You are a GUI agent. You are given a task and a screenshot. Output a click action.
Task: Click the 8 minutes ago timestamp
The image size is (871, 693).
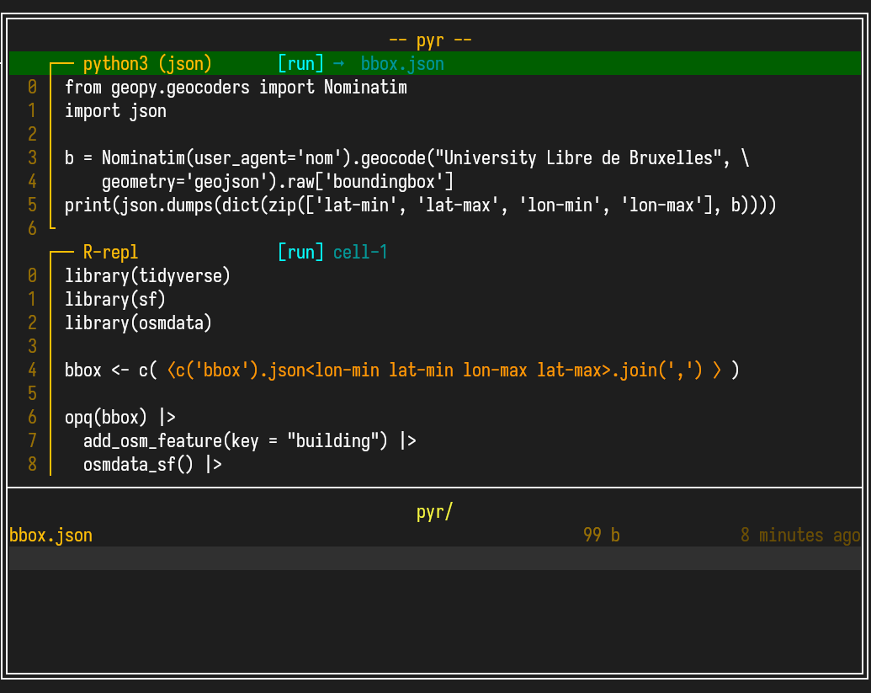[799, 536]
